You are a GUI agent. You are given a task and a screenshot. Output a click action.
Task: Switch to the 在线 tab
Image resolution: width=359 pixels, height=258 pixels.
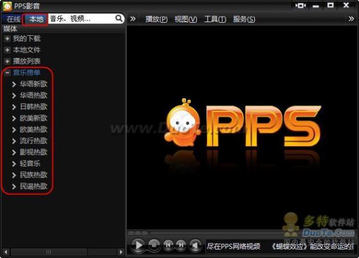pyautogui.click(x=13, y=19)
